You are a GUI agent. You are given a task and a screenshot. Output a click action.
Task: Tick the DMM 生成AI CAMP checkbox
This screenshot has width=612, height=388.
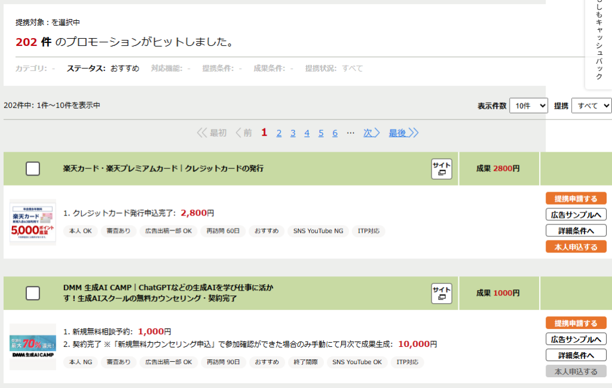33,293
